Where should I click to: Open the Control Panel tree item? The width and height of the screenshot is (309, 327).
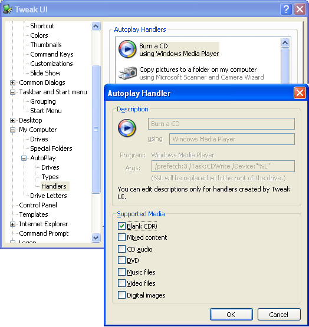click(x=38, y=205)
